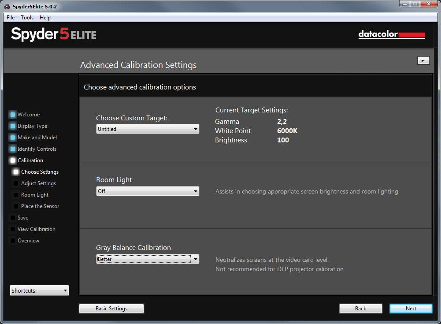Viewport: 441px width, 324px height.
Task: Click the flag icon in header corner
Action: pyautogui.click(x=423, y=60)
